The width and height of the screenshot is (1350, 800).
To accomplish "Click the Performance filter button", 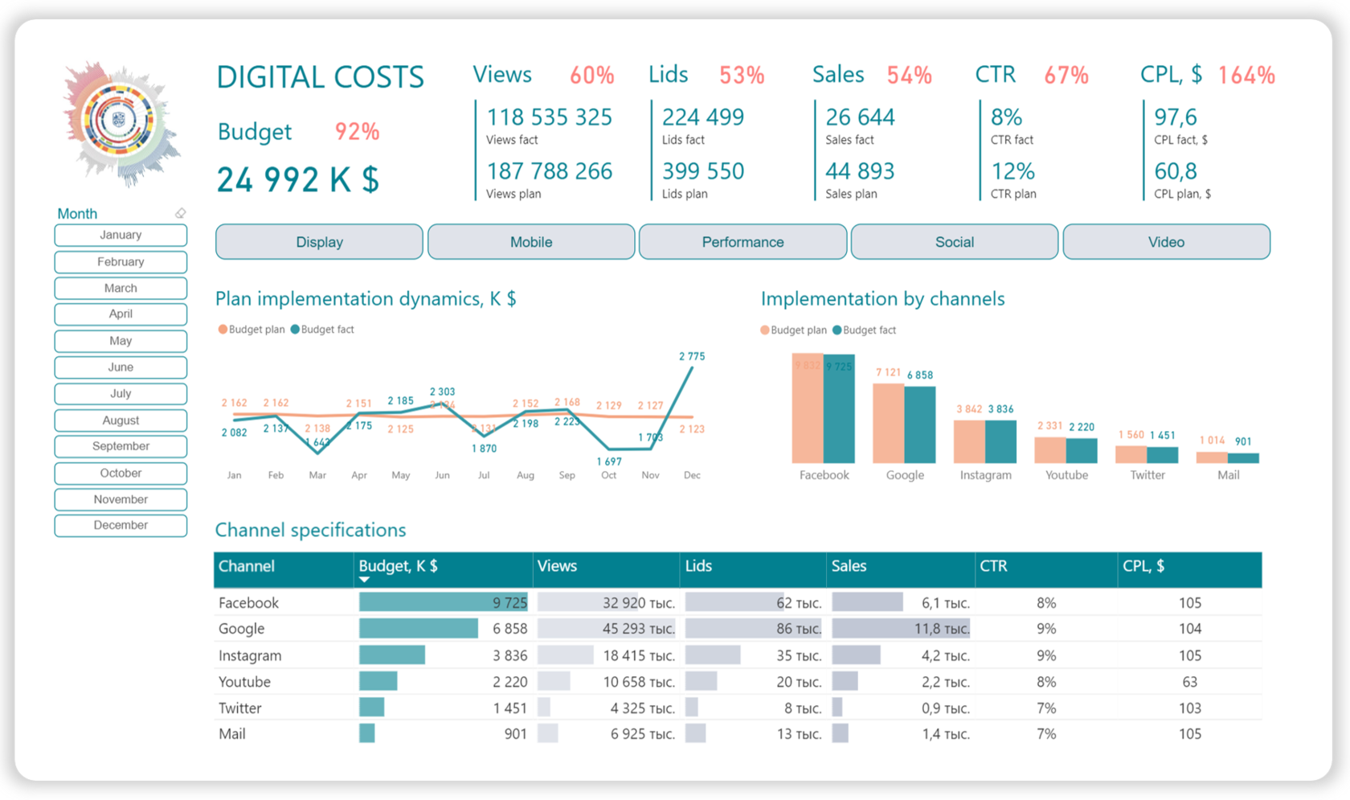I will (742, 241).
